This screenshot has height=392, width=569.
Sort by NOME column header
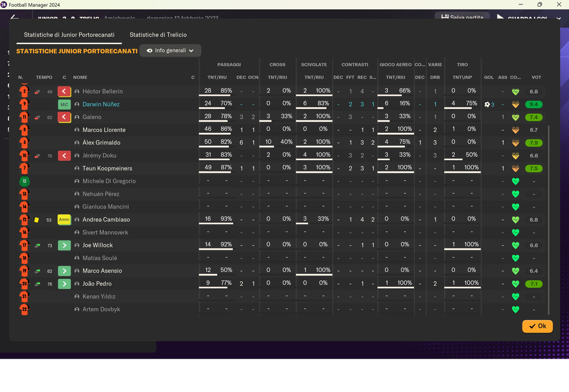tap(80, 77)
